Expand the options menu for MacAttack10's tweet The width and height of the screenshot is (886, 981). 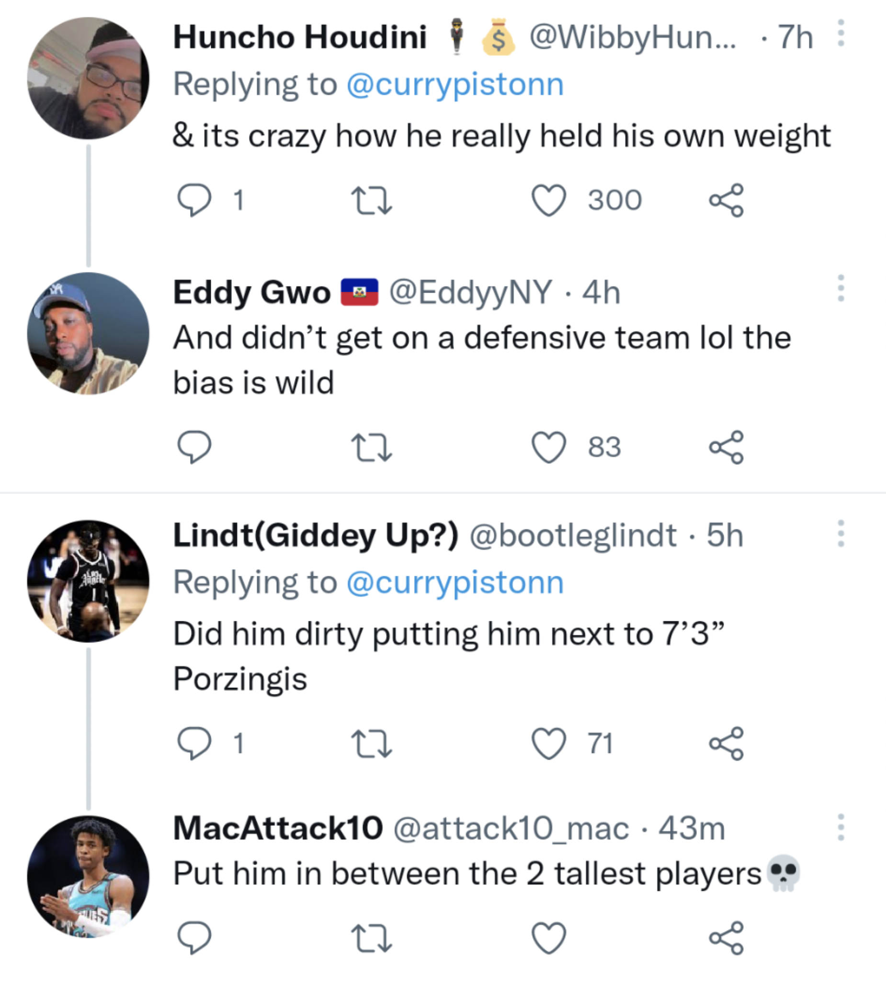pyautogui.click(x=841, y=827)
